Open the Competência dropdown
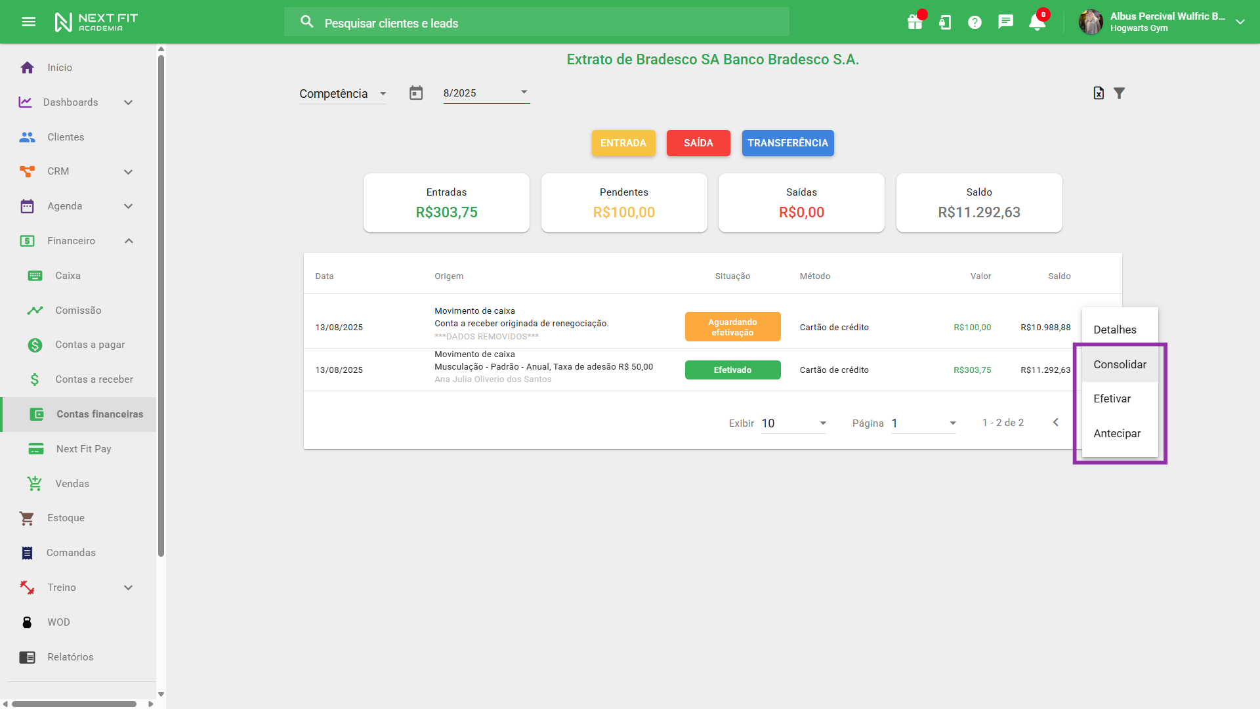The width and height of the screenshot is (1260, 709). [x=343, y=94]
